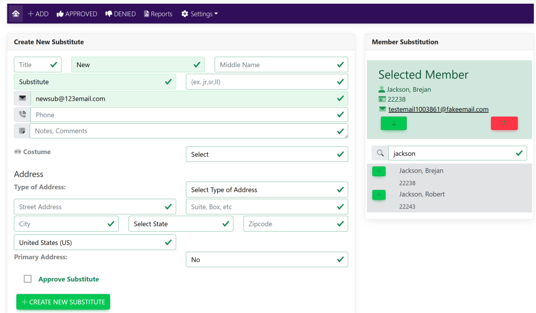536x313 pixels.
Task: Add Jackson, Brejan using the plus button
Action: [x=378, y=171]
